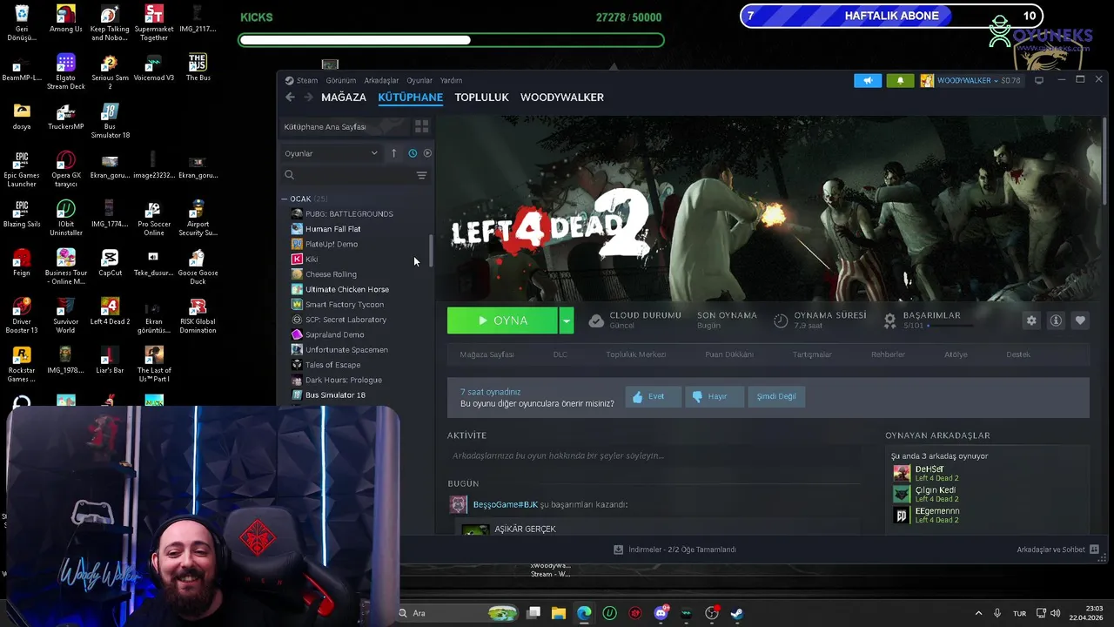Go back with the Steam back arrow
Image resolution: width=1114 pixels, height=627 pixels.
click(x=290, y=98)
